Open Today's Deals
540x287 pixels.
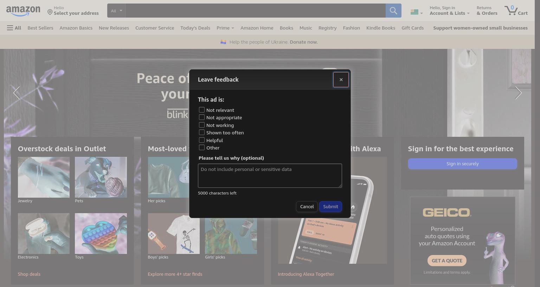195,28
